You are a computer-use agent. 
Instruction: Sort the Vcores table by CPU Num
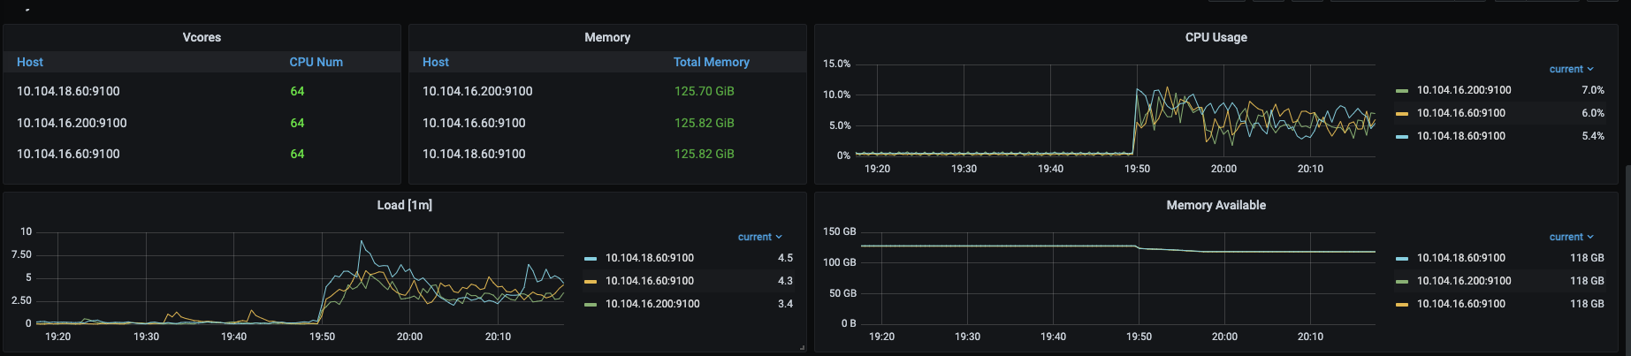(316, 62)
